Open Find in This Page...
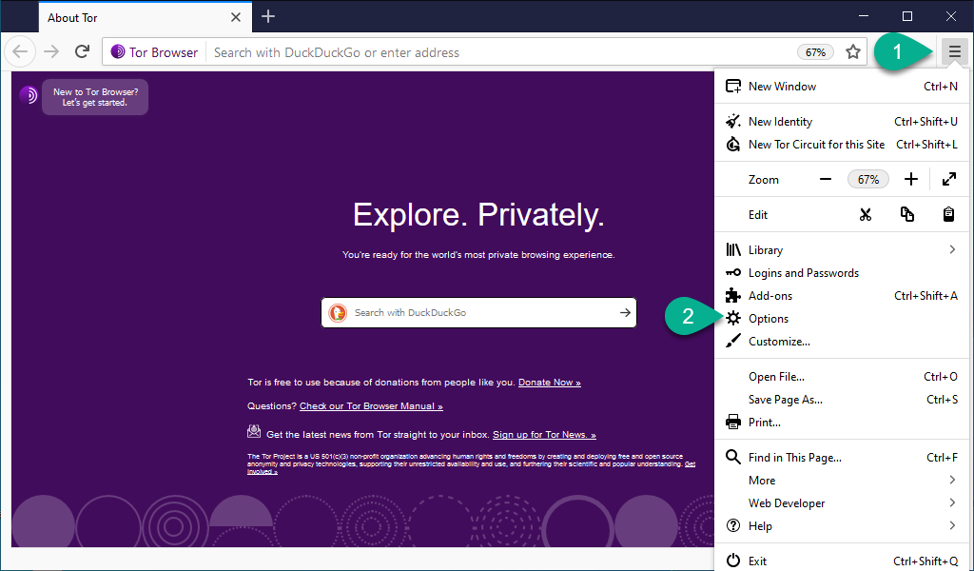974x571 pixels. tap(842, 458)
